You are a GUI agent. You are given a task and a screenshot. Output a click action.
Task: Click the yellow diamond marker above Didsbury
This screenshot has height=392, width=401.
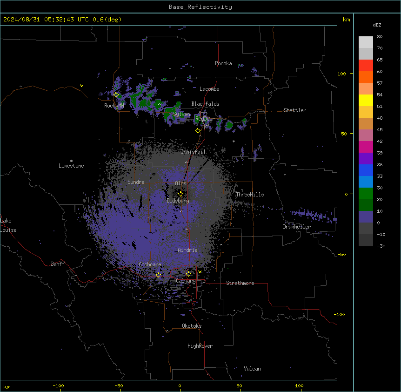(180, 194)
